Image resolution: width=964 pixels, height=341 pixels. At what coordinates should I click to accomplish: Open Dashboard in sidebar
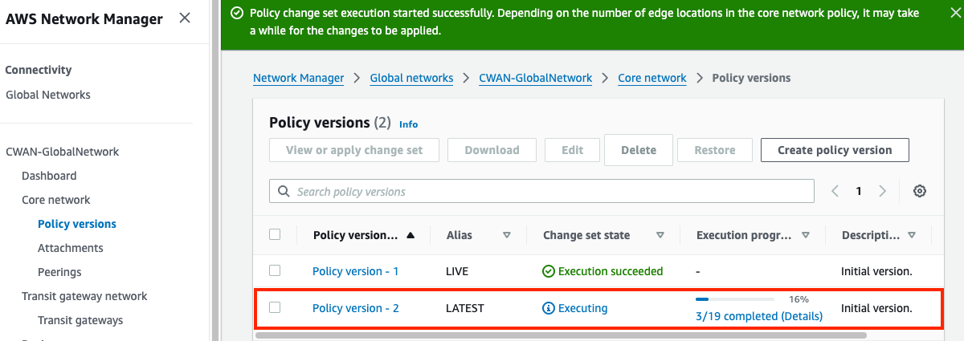pyautogui.click(x=49, y=176)
